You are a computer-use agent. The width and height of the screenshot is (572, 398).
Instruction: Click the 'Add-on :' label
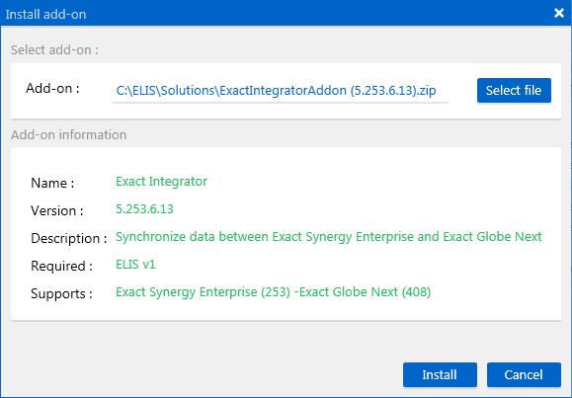pos(52,88)
